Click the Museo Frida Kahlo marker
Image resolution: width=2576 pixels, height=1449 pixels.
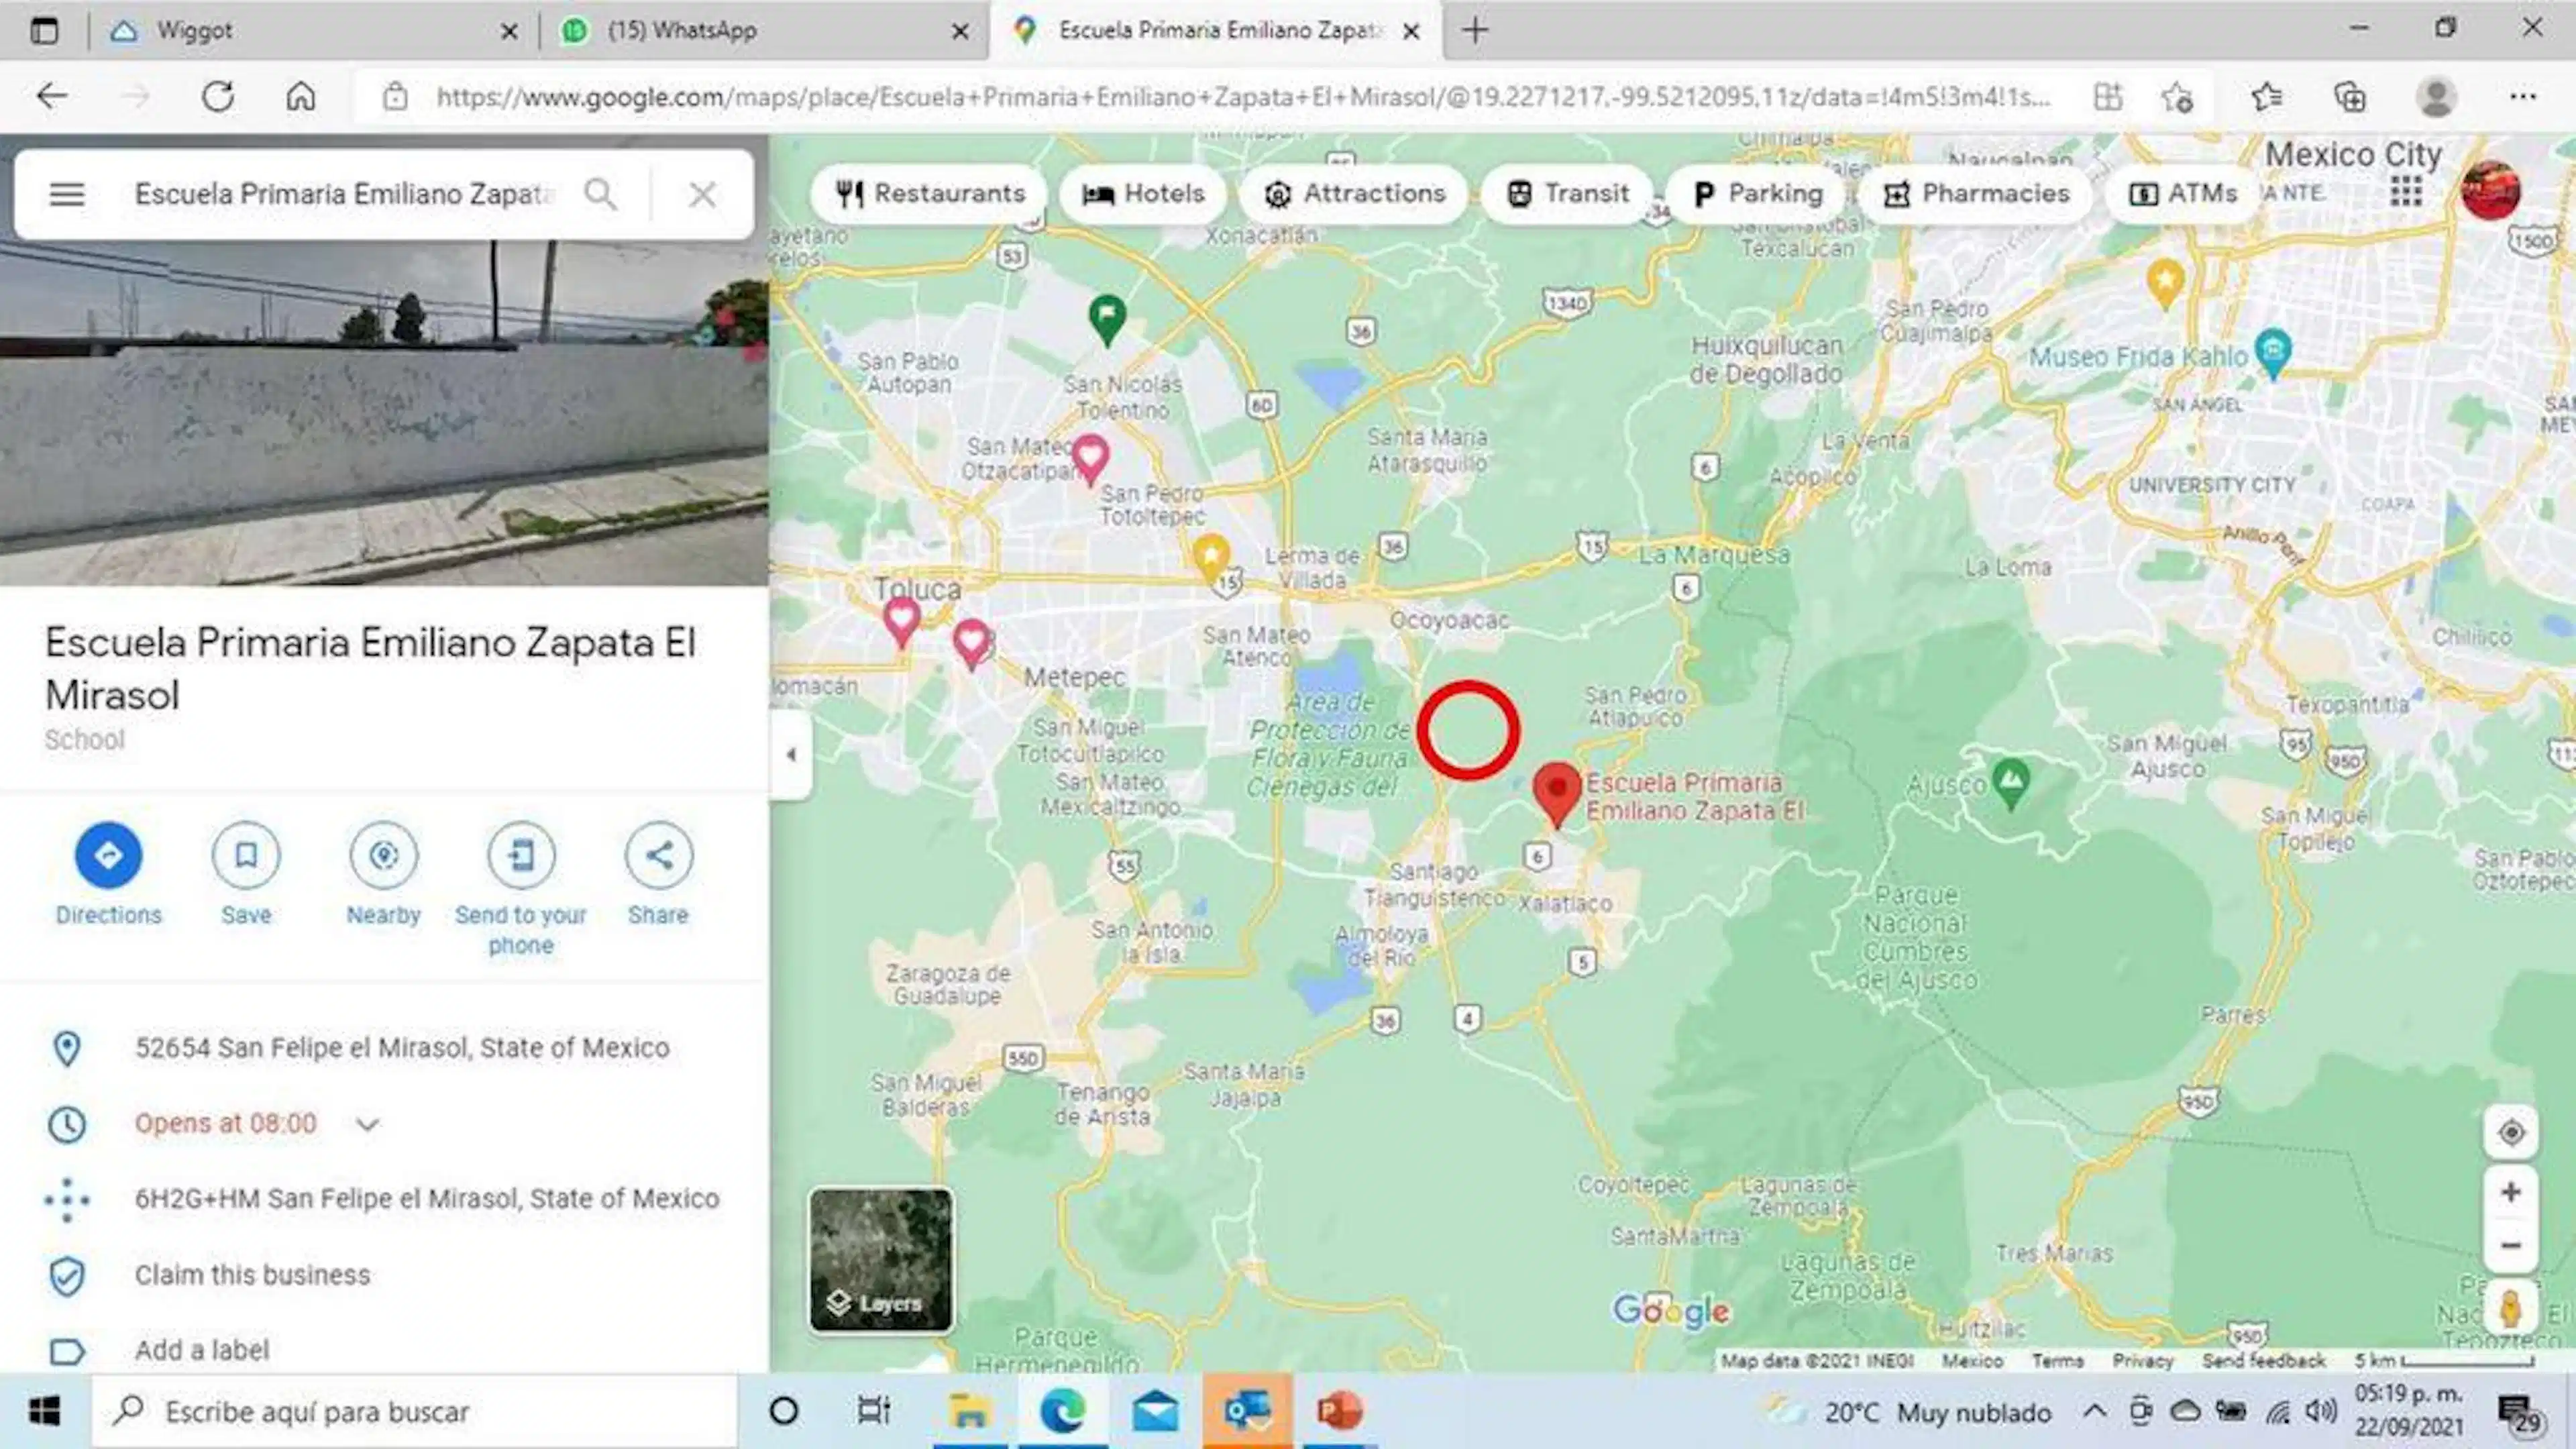point(2273,353)
